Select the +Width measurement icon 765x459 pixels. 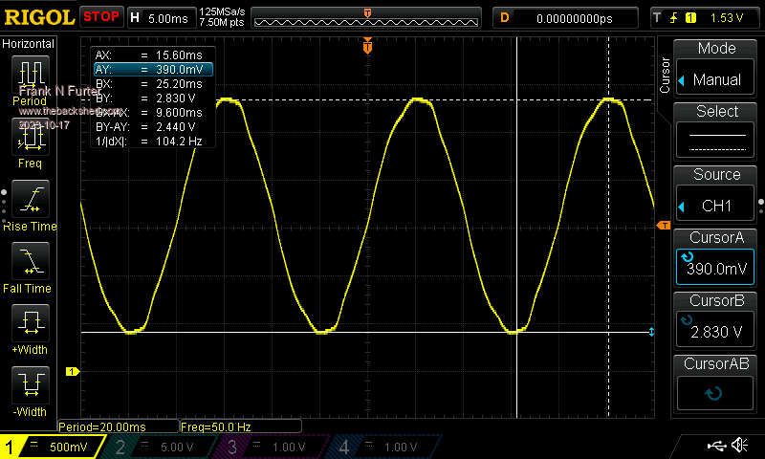coord(30,325)
